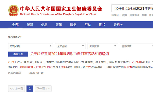Click into the search input field

click(132, 9)
